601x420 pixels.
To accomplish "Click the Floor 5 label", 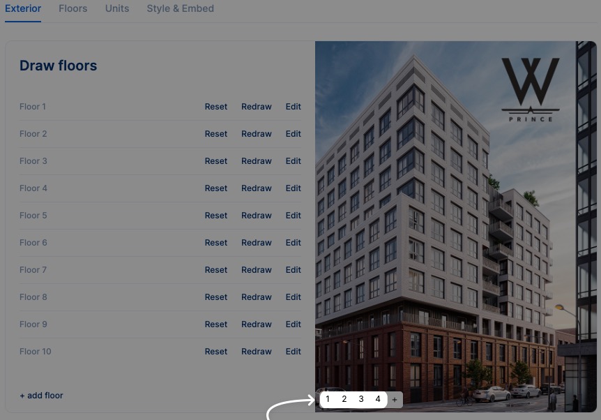I will pyautogui.click(x=33, y=216).
